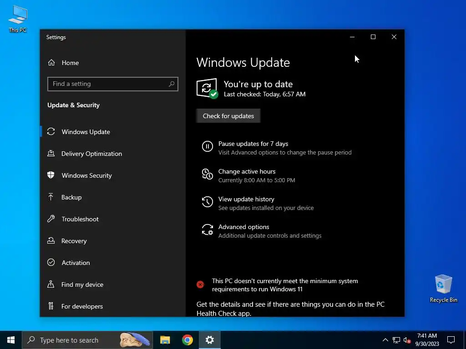Viewport: 466px width, 349px height.
Task: Open the Start menu Windows logo
Action: 11,340
